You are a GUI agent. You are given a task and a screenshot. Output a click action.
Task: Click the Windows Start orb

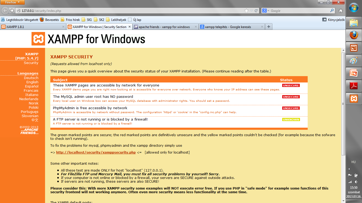pos(354,7)
